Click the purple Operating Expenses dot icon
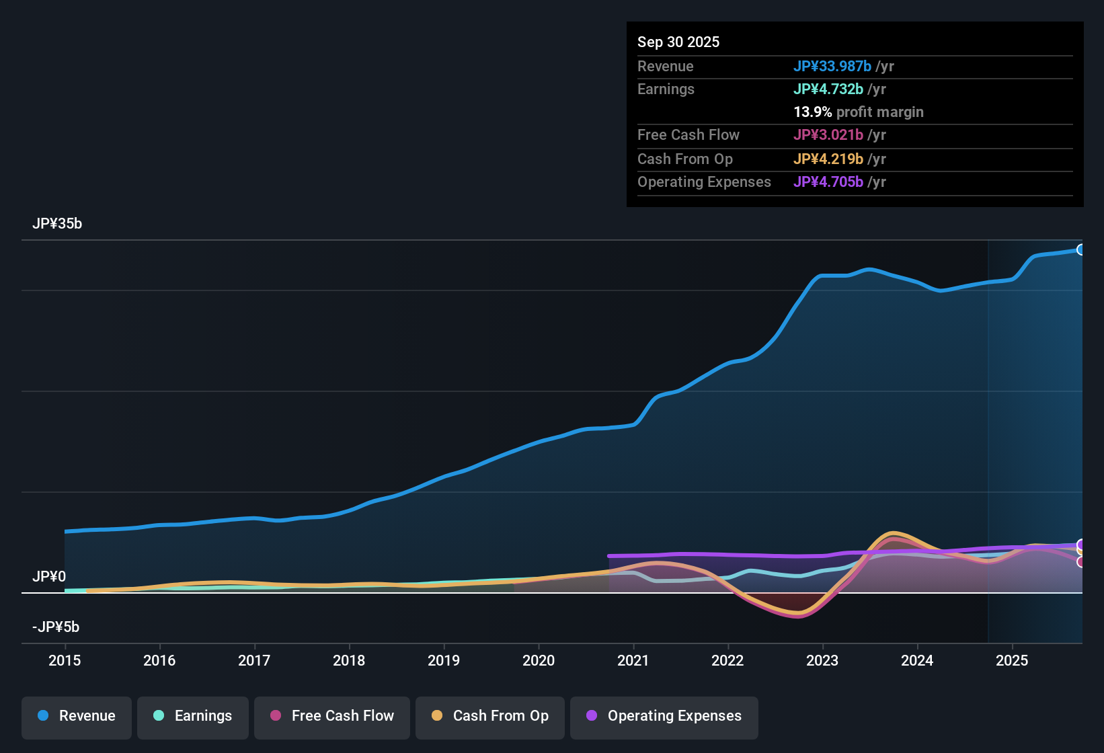This screenshot has height=753, width=1104. (592, 716)
